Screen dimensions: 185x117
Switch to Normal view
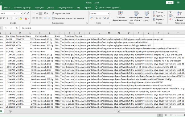pyautogui.click(x=160, y=115)
